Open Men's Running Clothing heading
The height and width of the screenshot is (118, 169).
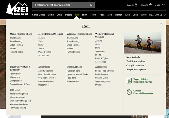pos(51,34)
